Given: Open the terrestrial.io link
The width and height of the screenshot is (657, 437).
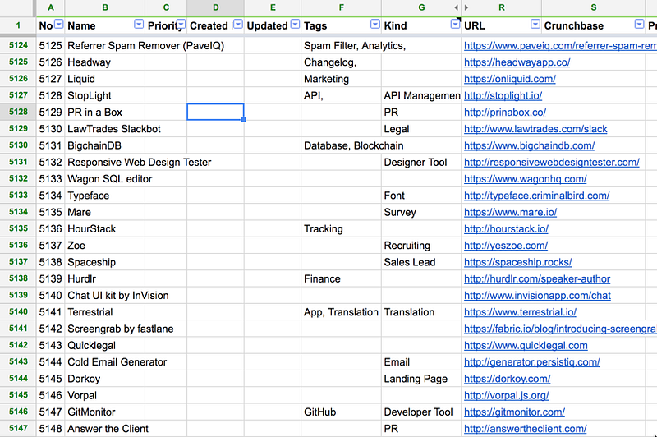Looking at the screenshot, I should (521, 312).
